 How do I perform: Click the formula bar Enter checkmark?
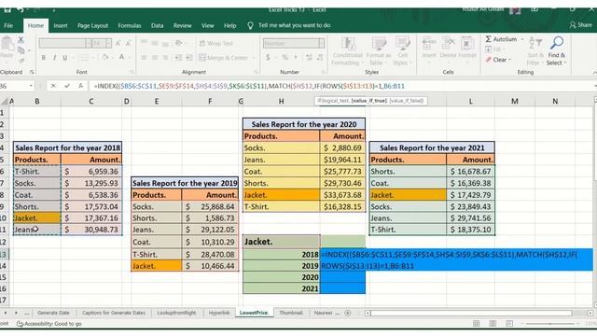coord(67,86)
